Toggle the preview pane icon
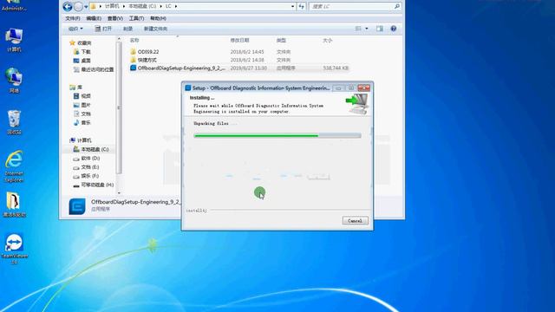Viewport: 555px width, 312px height. point(380,29)
